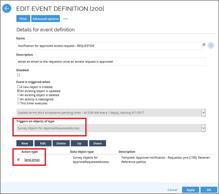The height and width of the screenshot is (194, 219).
Task: Toggle the Send email row checkbox
Action: pos(19,159)
